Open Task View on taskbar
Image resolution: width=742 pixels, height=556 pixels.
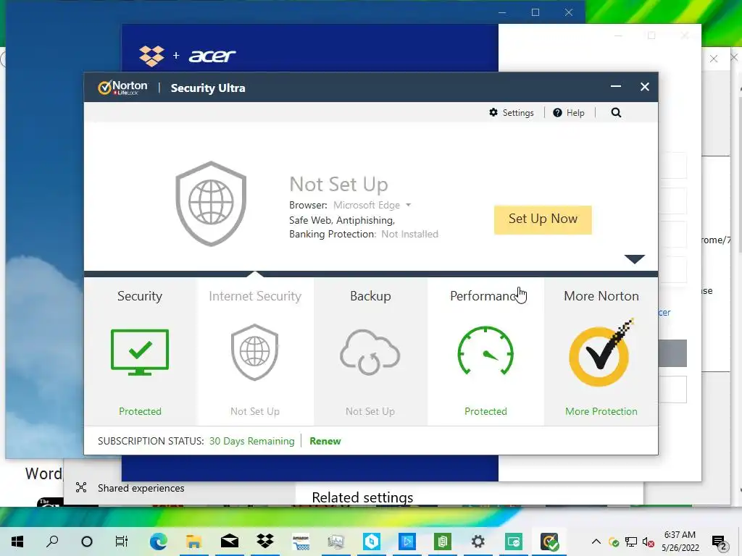click(122, 542)
